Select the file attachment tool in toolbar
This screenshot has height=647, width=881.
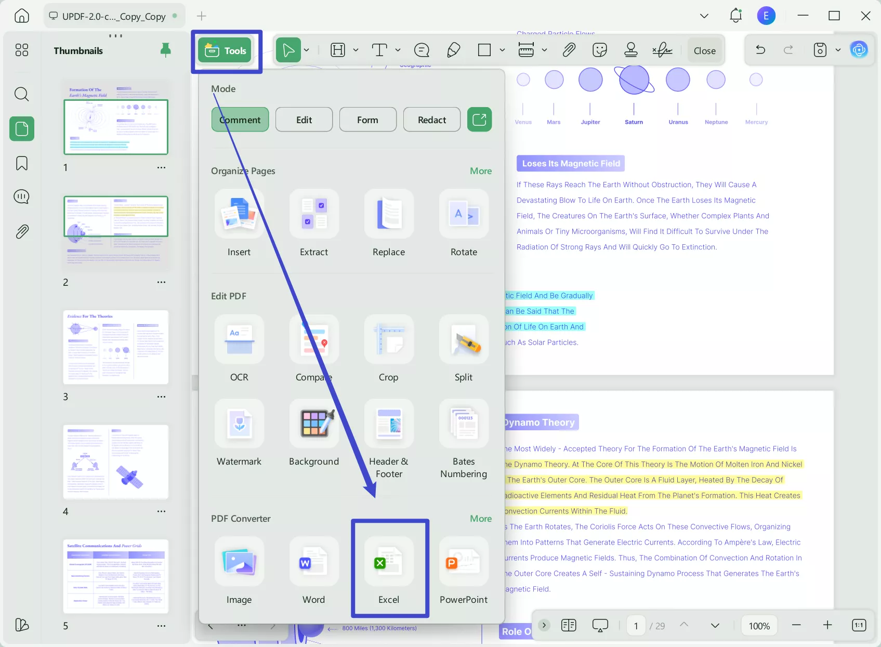click(x=569, y=50)
